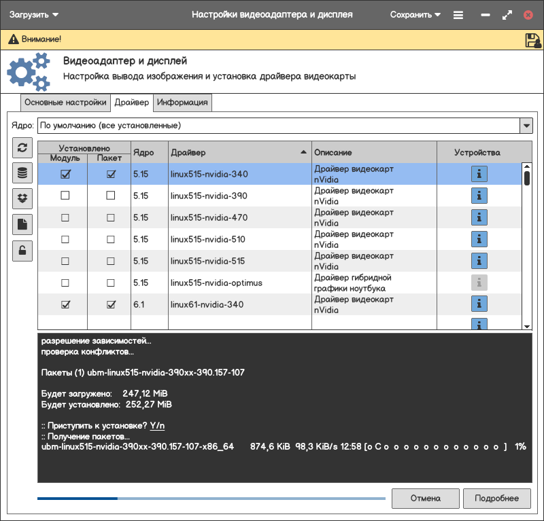Open the hamburger menu in title bar

(458, 14)
